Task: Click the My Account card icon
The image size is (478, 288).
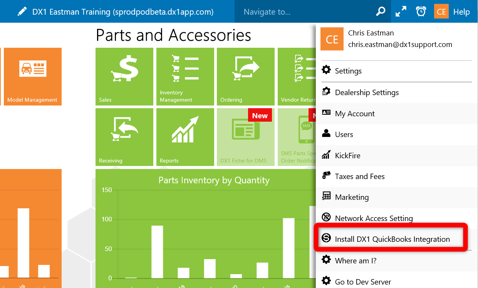Action: pyautogui.click(x=326, y=113)
